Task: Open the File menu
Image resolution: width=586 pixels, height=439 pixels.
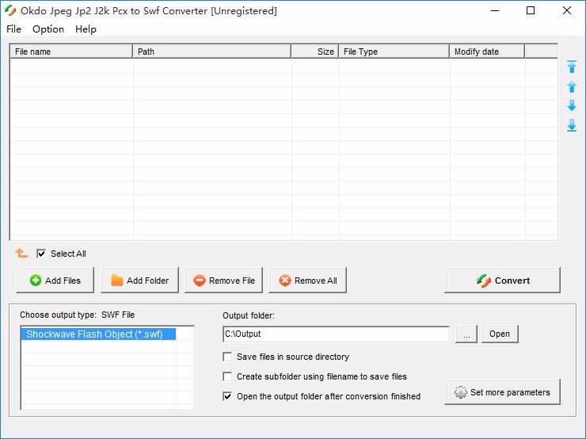Action: (13, 29)
